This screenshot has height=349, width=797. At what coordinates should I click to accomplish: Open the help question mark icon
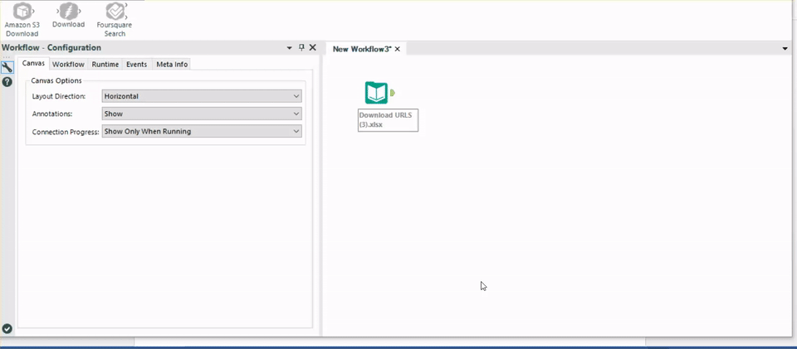pos(7,82)
